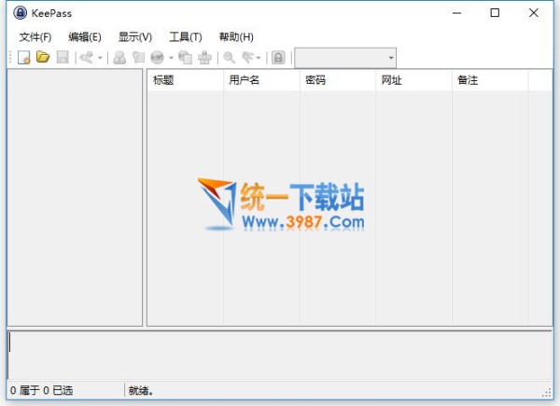Click the Lock Workspace padlock icon
The width and height of the screenshot is (560, 406).
click(278, 57)
